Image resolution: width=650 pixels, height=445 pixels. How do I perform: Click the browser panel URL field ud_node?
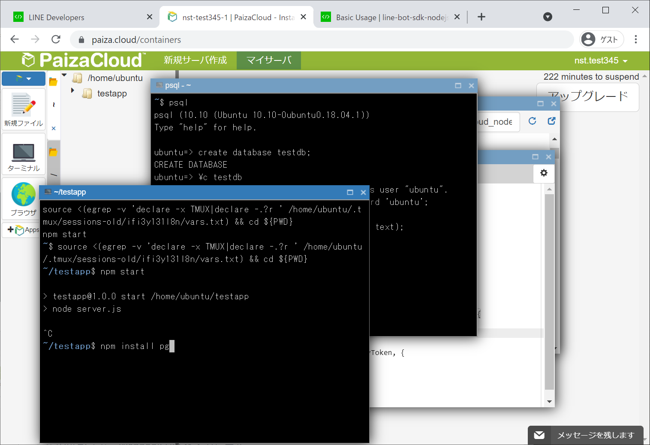[497, 122]
